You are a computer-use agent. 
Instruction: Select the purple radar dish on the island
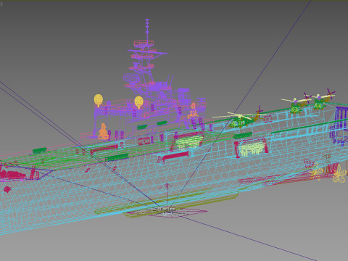(x=131, y=78)
